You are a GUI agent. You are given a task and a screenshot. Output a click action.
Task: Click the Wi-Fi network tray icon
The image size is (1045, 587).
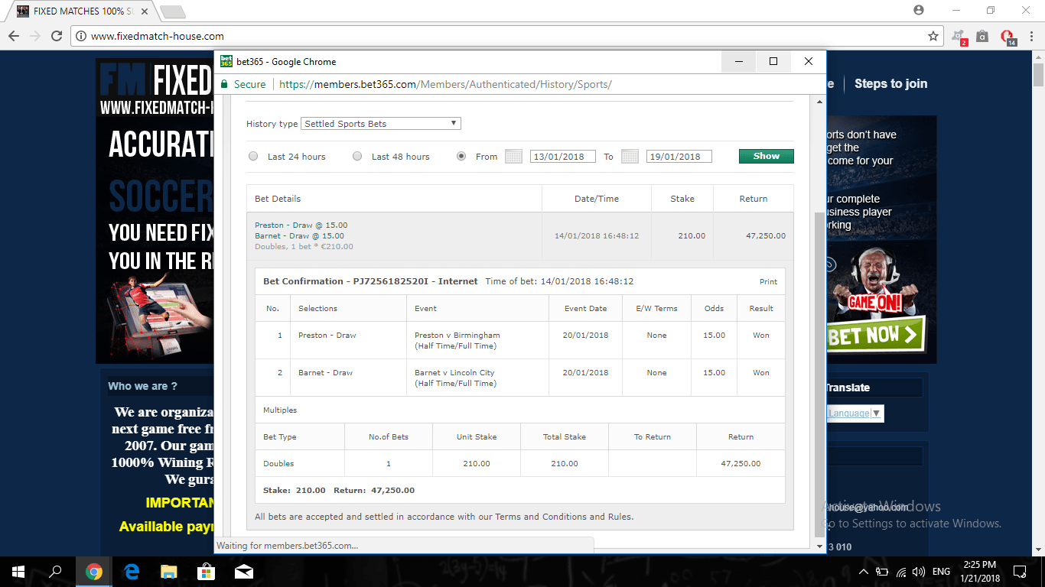[900, 572]
